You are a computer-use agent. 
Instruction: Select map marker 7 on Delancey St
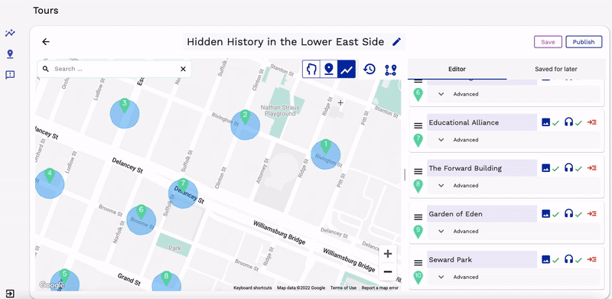click(x=183, y=185)
